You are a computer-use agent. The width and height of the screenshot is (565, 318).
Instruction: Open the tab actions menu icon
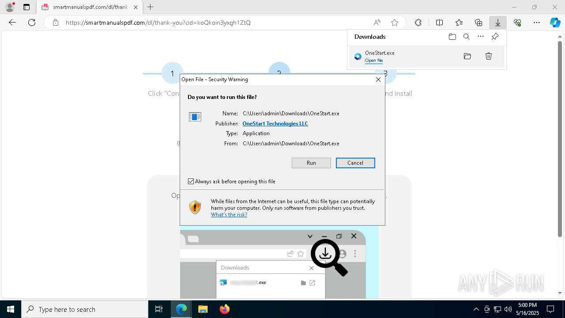coord(26,7)
